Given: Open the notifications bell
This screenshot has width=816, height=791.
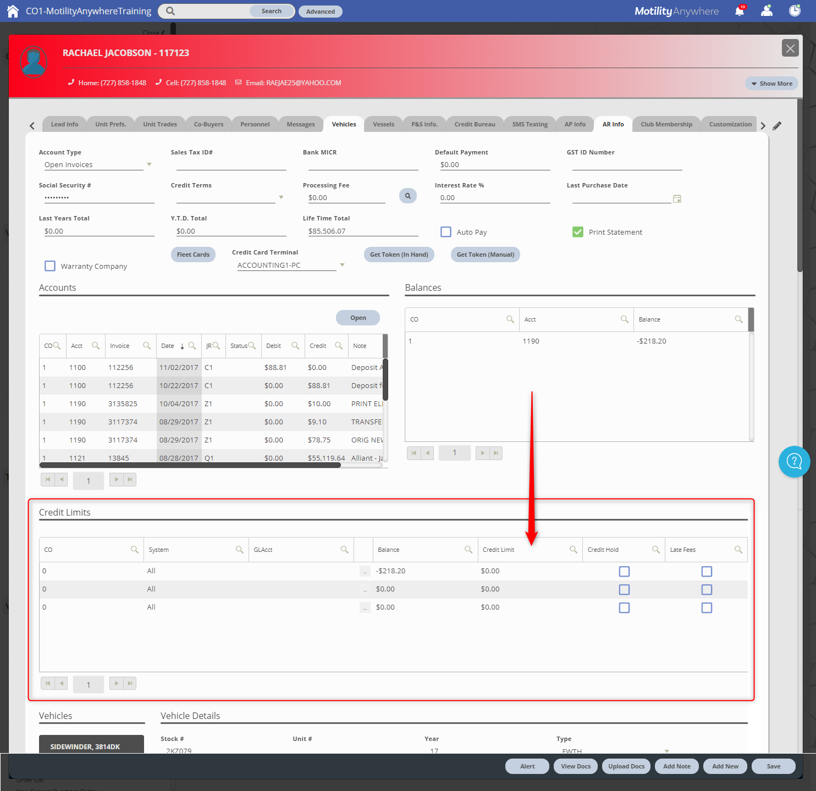Looking at the screenshot, I should (x=740, y=10).
